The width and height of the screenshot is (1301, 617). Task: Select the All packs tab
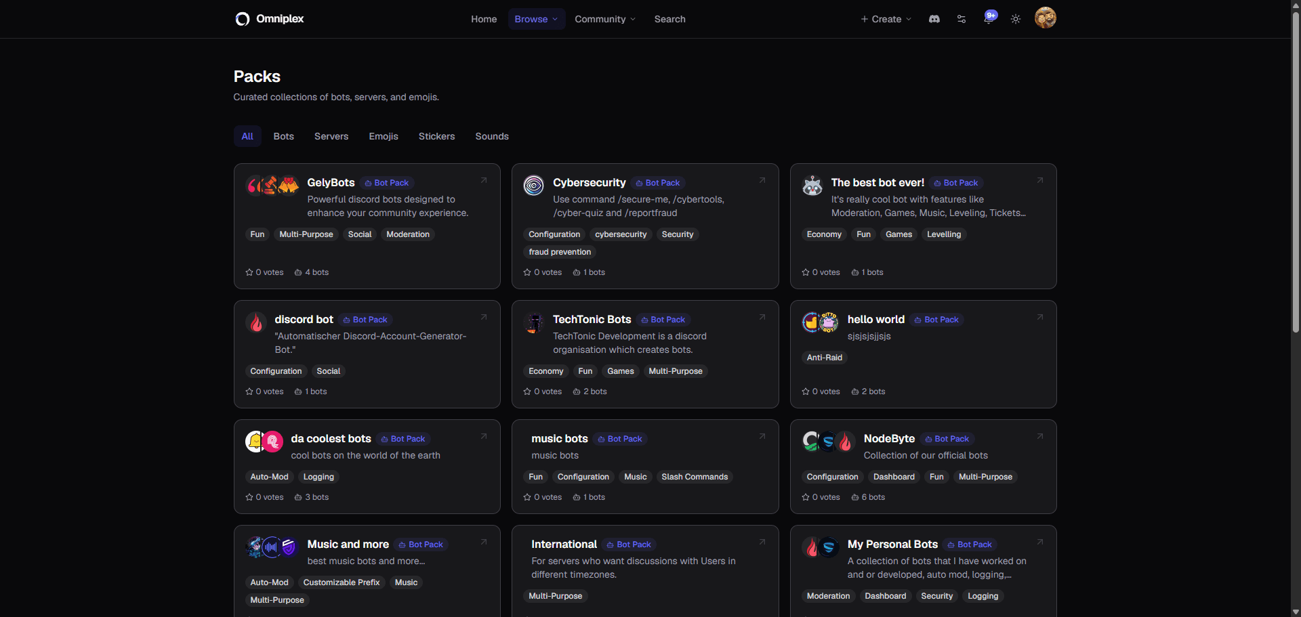pos(247,136)
